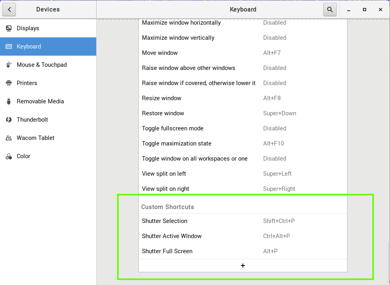Click the Removable Media icon
Viewport: 390px width, 285px height.
click(9, 101)
